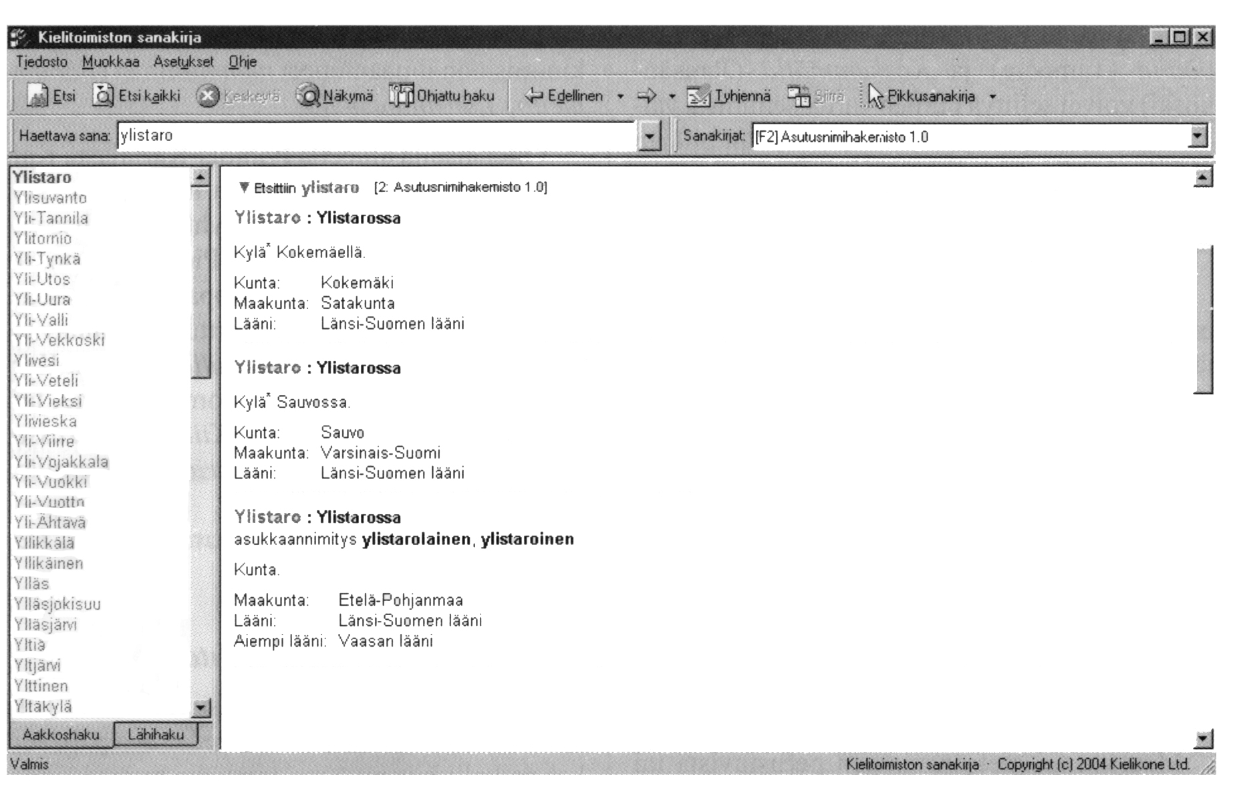1233x795 pixels.
Task: Click word list scrollbar up arrow
Action: pyautogui.click(x=200, y=177)
